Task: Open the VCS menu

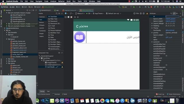Action: [x=85, y=1]
